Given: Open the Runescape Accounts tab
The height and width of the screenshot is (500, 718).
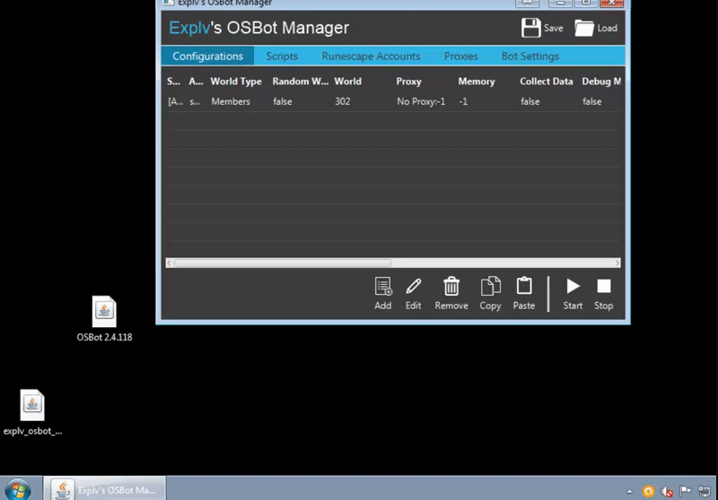Looking at the screenshot, I should [371, 56].
